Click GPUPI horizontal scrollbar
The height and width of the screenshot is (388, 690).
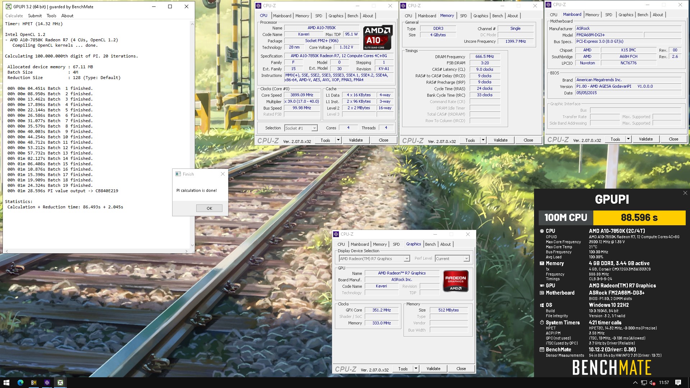(96, 251)
